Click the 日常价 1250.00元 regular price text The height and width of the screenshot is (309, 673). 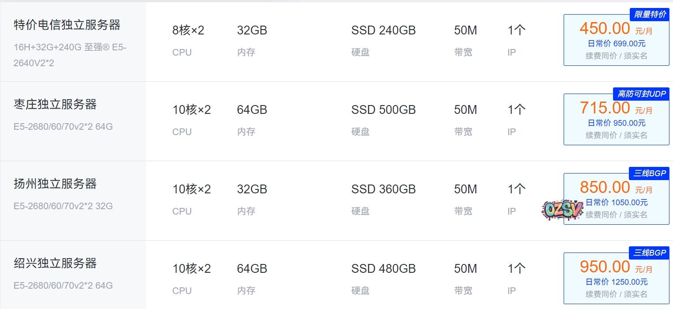(x=616, y=282)
